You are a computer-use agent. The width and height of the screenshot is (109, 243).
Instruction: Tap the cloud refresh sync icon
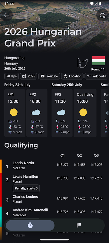pos(102,15)
